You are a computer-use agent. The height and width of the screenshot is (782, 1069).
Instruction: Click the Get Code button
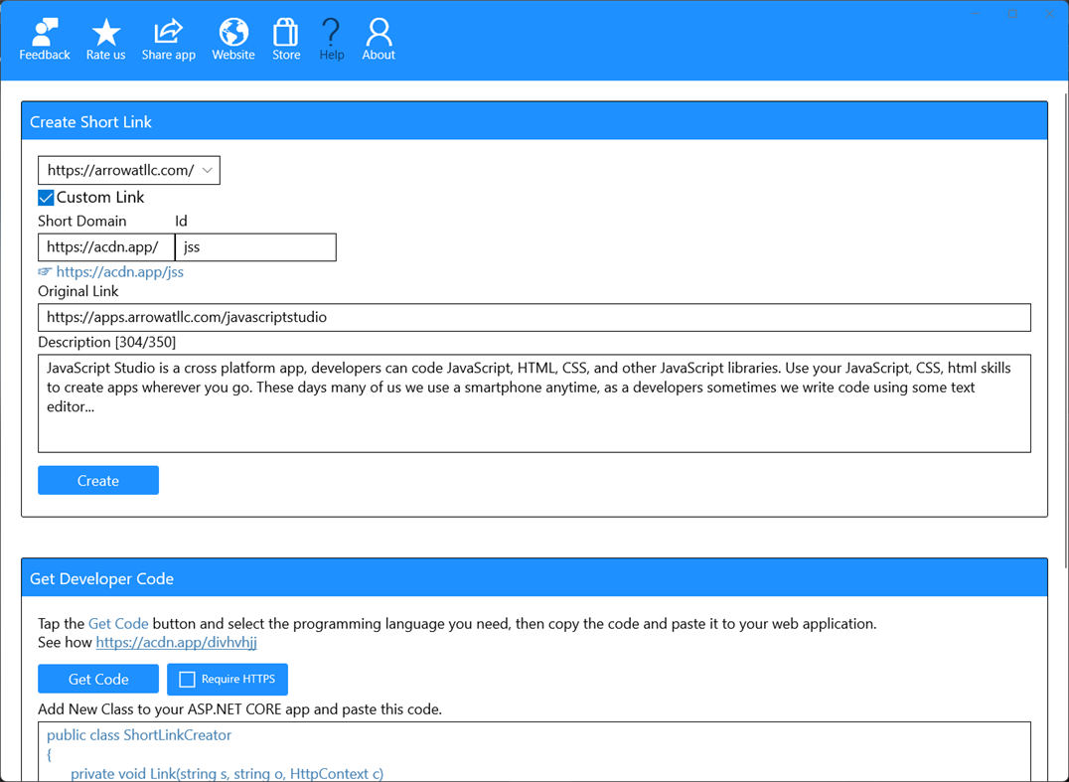coord(97,679)
